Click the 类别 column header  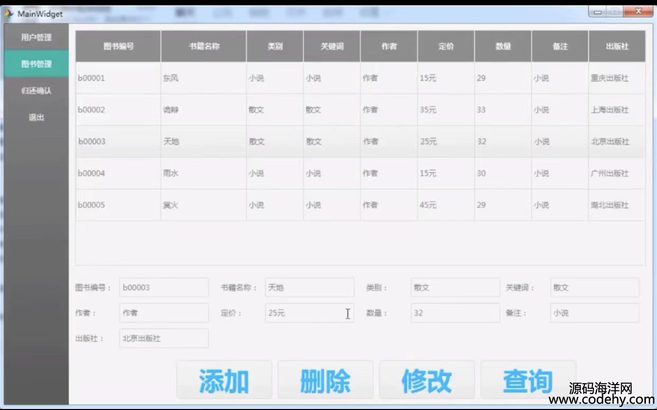pos(275,46)
